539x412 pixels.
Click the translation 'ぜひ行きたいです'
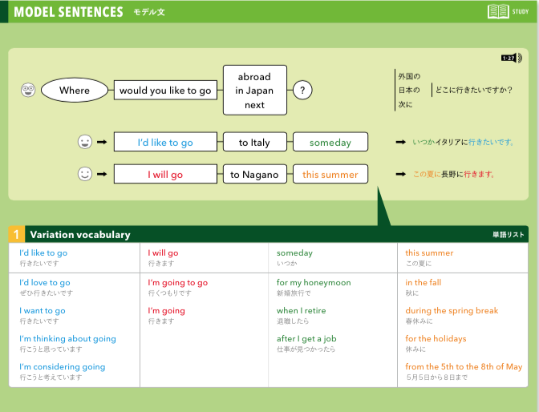47,293
